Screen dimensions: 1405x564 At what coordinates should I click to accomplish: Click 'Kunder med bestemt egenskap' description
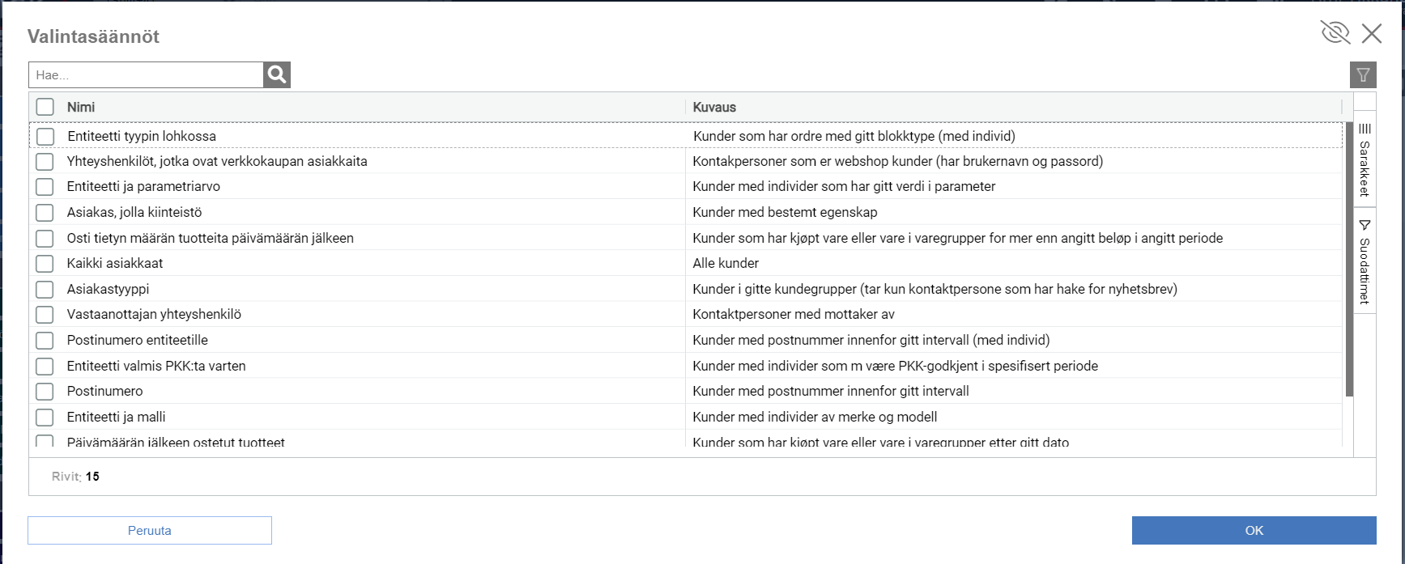pos(785,212)
